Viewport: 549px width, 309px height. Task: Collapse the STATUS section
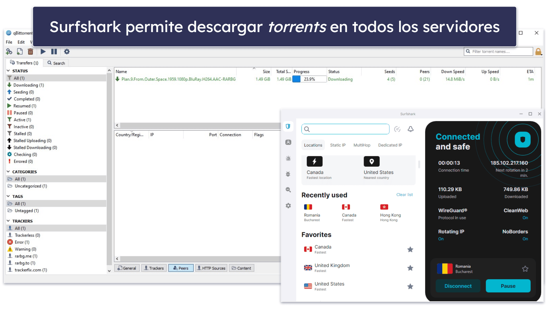click(8, 71)
